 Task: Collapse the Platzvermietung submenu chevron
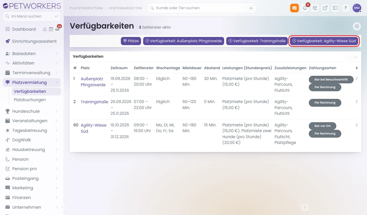tap(57, 82)
